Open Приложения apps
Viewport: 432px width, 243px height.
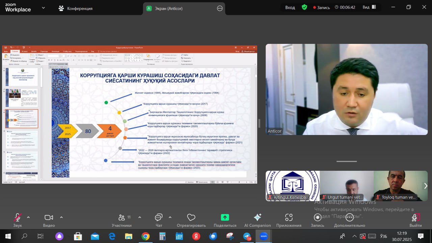pyautogui.click(x=289, y=220)
